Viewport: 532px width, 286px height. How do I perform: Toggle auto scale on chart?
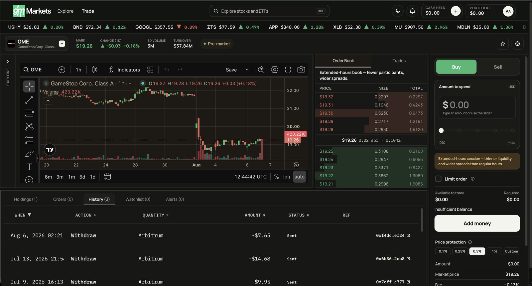tap(299, 177)
